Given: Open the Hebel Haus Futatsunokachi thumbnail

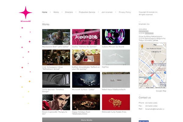Looking at the screenshot, I should tap(116, 80).
